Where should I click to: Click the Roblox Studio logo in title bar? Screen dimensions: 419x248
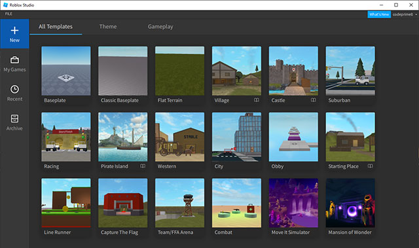(x=5, y=5)
